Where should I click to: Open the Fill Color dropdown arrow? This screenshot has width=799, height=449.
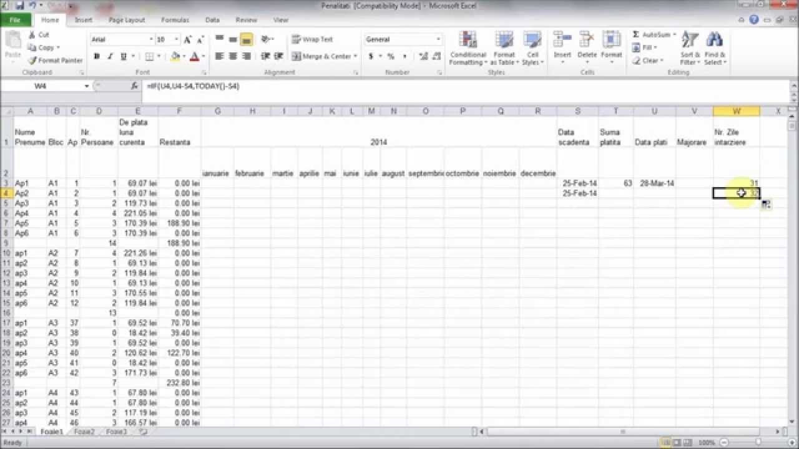click(x=184, y=56)
